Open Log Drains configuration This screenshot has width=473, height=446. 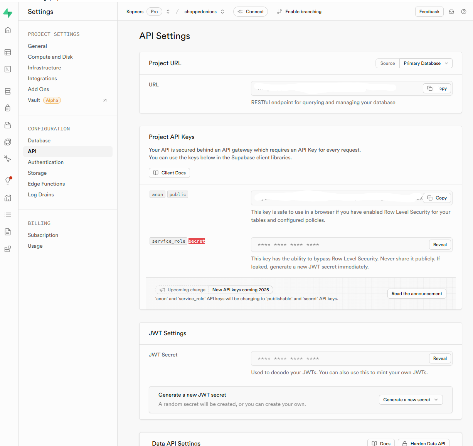tap(41, 194)
